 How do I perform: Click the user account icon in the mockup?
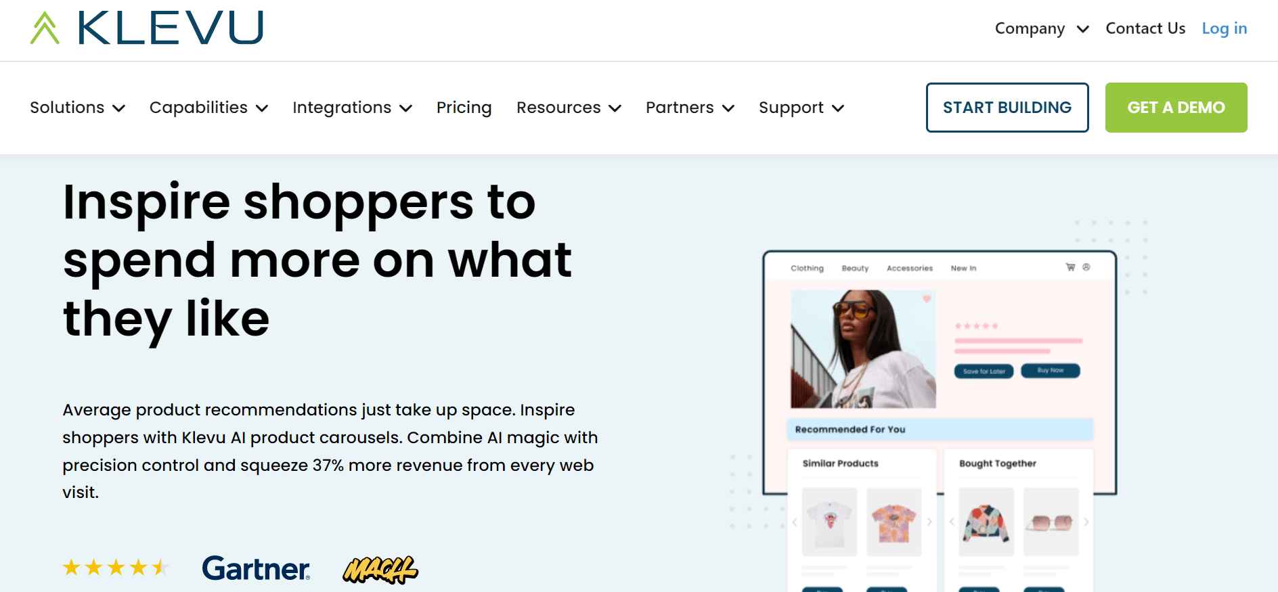tap(1086, 267)
